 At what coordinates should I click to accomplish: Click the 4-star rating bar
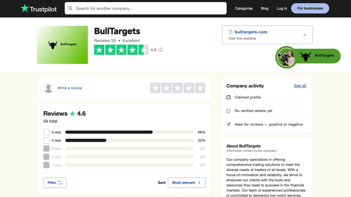[x=129, y=140]
